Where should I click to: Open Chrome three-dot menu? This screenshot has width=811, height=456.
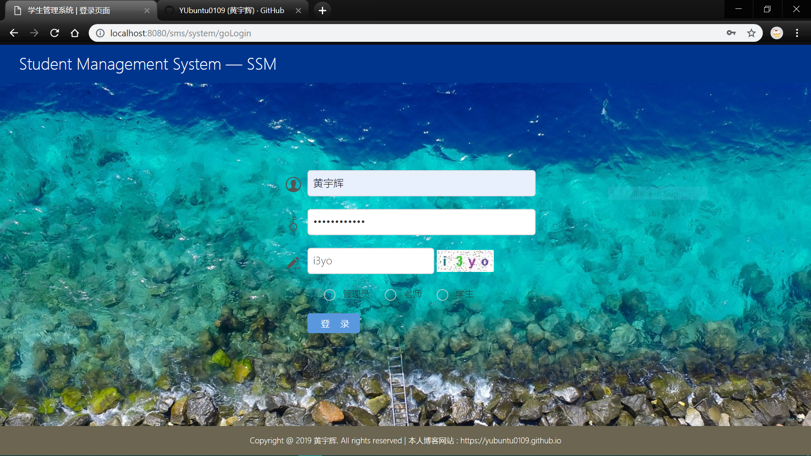tap(797, 33)
